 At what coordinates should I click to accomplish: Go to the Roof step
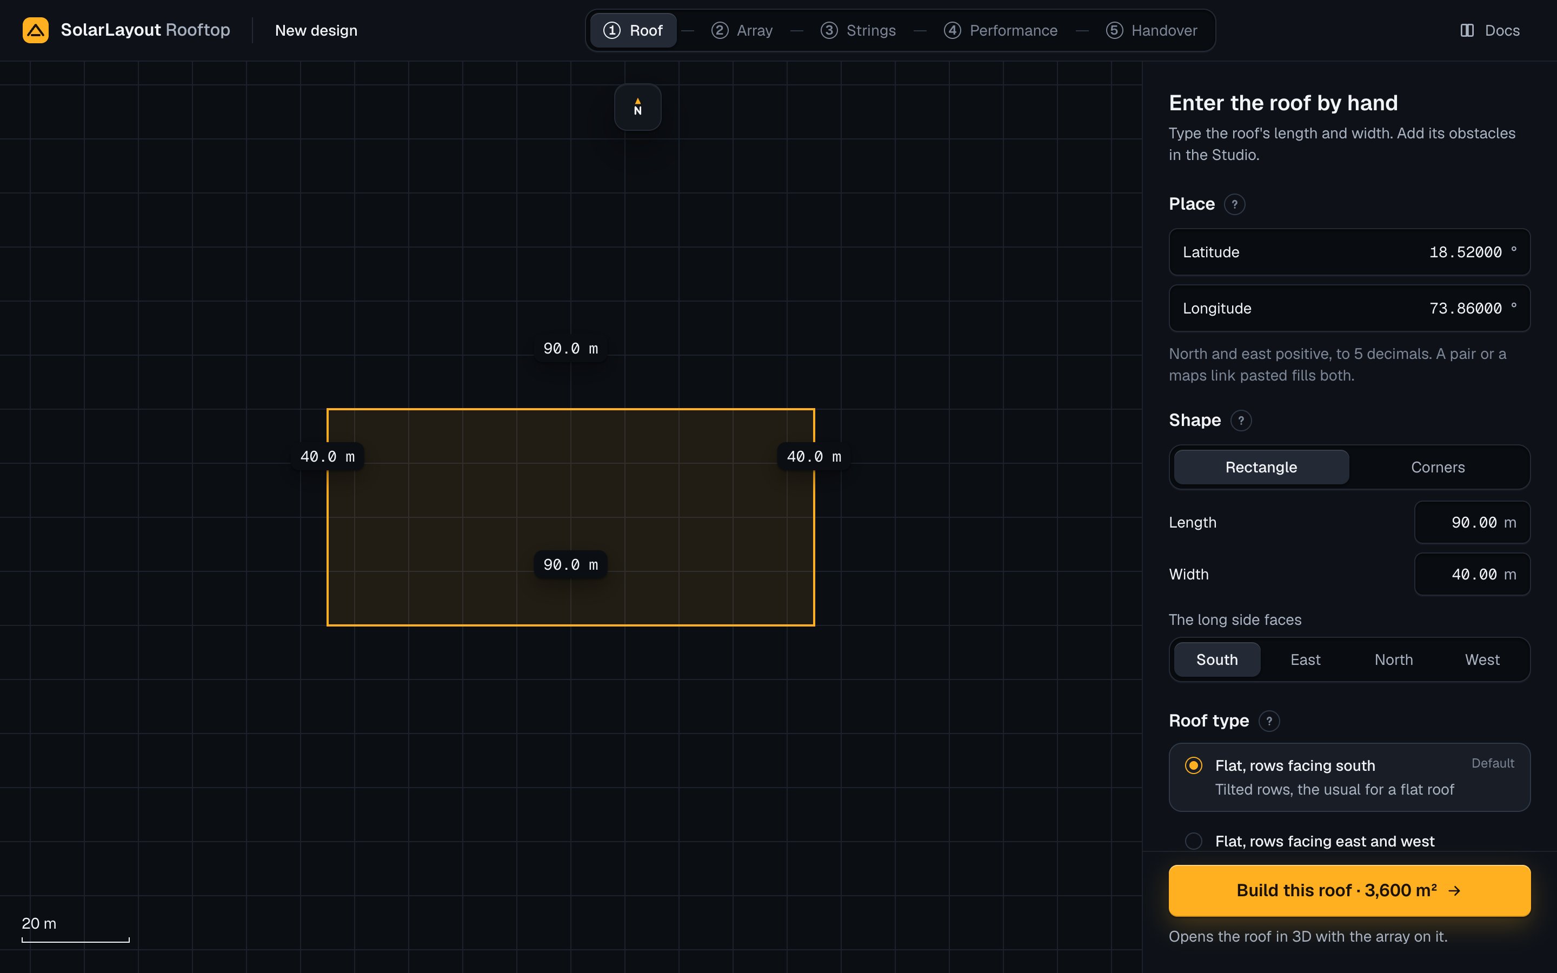tap(633, 30)
